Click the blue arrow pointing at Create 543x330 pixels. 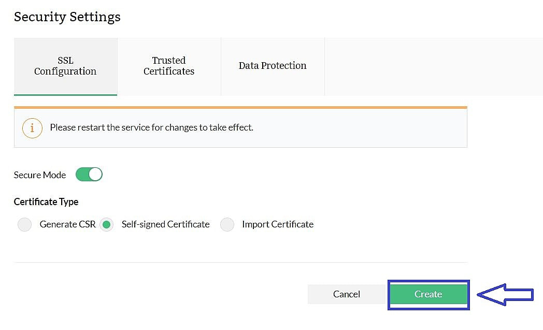pyautogui.click(x=505, y=294)
